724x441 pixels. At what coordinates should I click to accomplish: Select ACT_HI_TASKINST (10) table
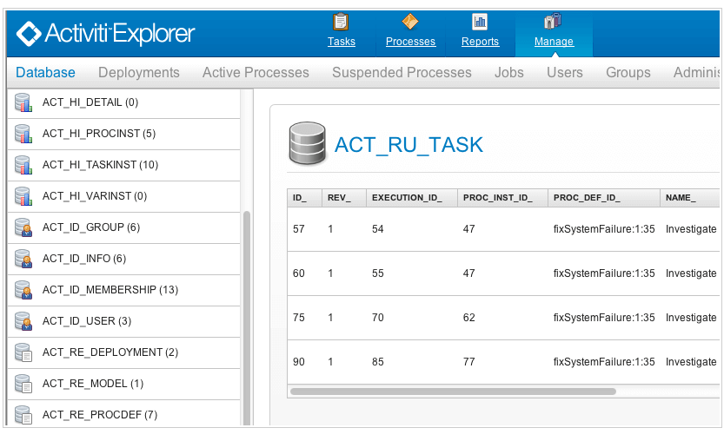[123, 165]
